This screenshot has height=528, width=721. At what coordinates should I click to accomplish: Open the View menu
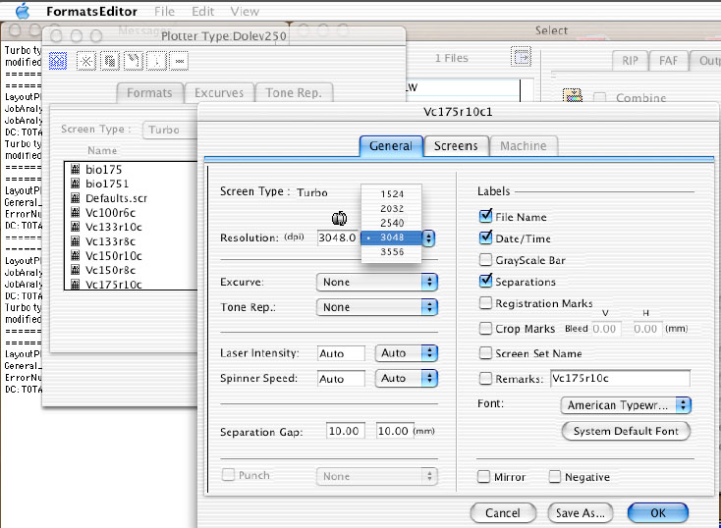pos(245,12)
